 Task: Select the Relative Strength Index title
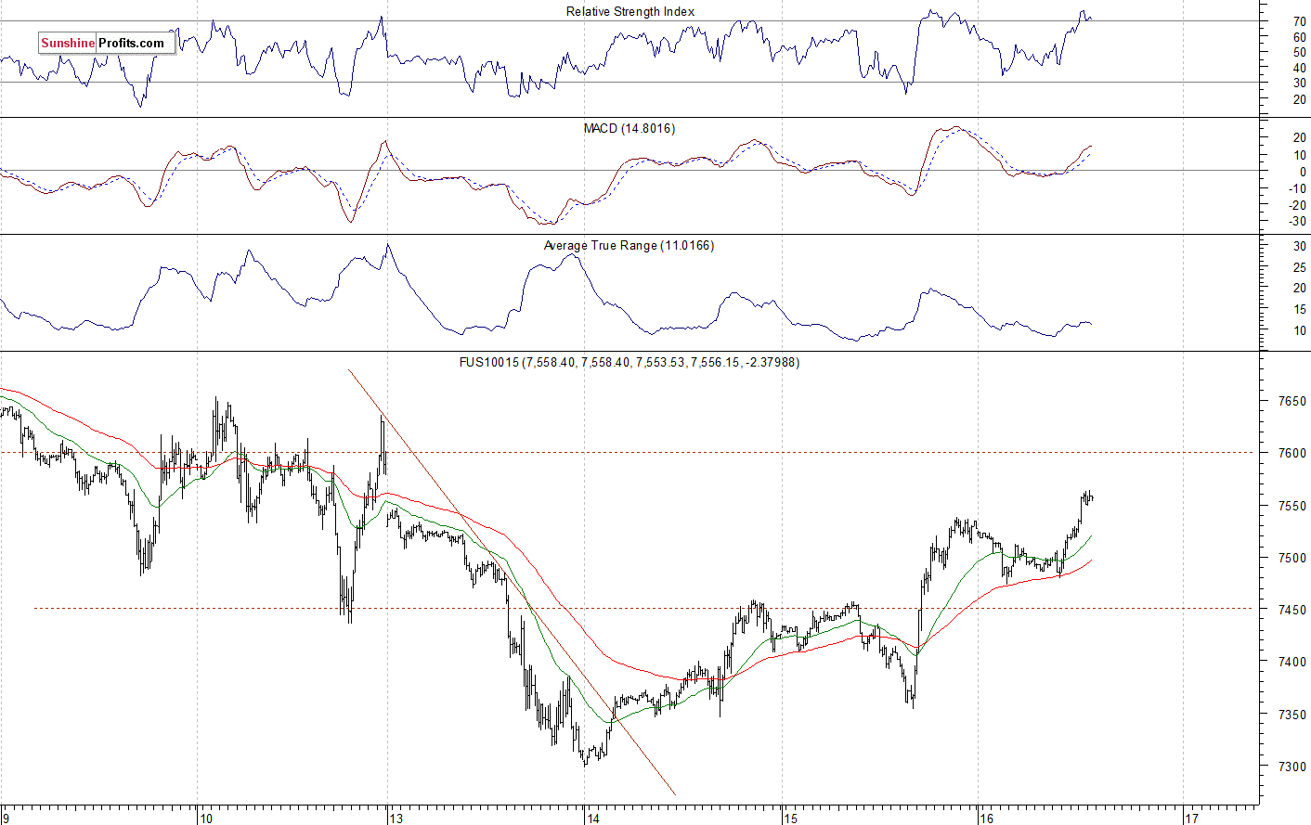(x=630, y=11)
